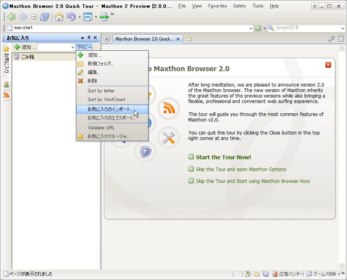347x280 pixels.
Task: Choose Sort by VisitCount
Action: pos(112,99)
